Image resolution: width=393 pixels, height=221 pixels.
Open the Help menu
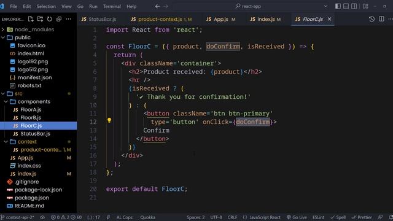[x=131, y=7]
